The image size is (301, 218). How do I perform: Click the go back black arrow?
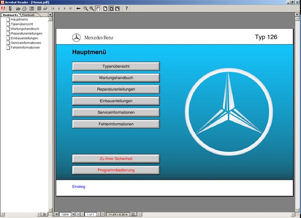[78, 9]
